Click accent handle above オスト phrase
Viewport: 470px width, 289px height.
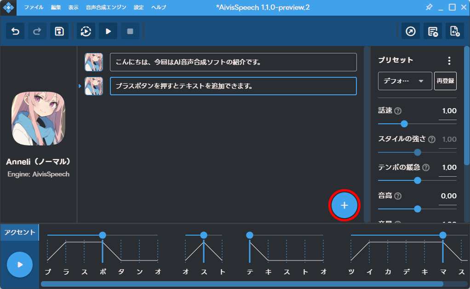coord(204,235)
